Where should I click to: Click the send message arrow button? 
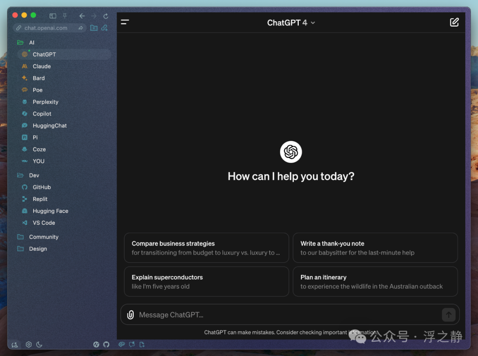[449, 315]
